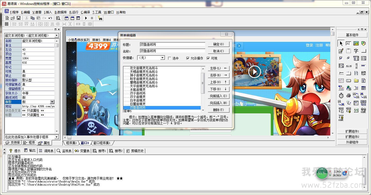Select the checkbox component icon in palette
This screenshot has width=371, height=195.
(x=341, y=58)
